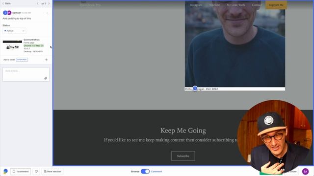Open the SA user avatar menu
The height and width of the screenshot is (176, 314).
point(305,172)
